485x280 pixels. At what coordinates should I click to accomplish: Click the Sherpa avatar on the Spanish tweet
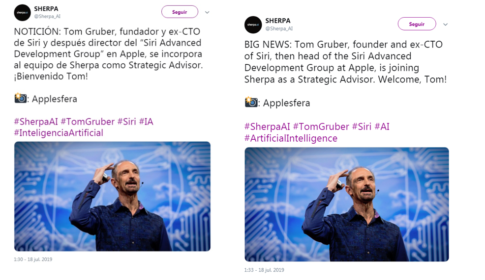click(22, 13)
